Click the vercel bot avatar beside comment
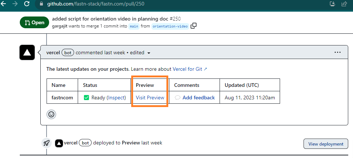 (27, 52)
